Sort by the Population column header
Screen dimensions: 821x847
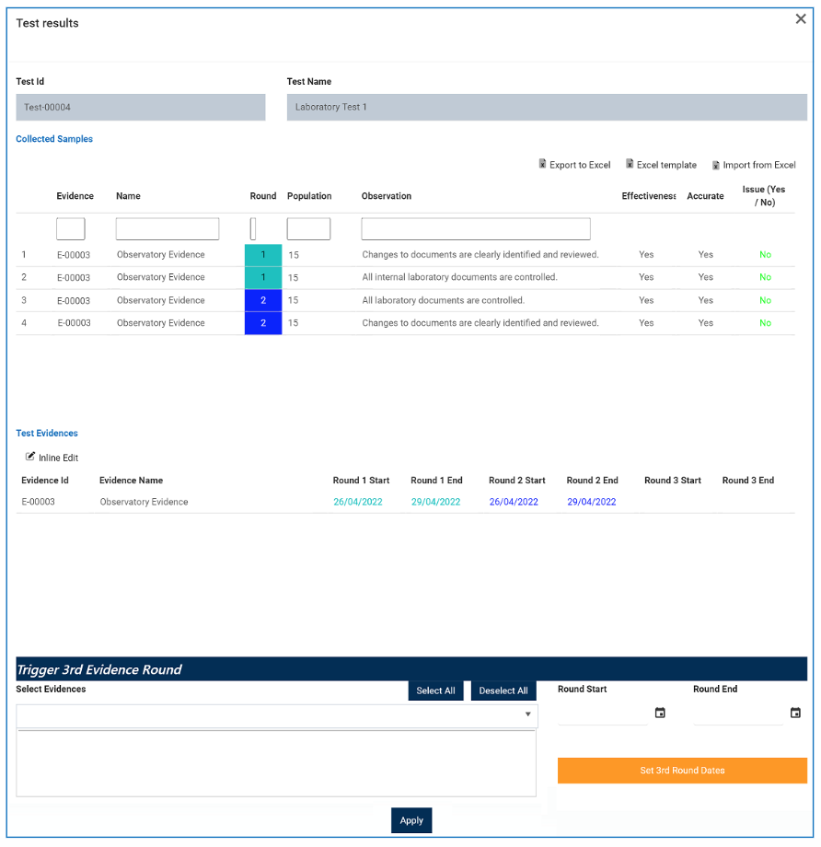309,196
